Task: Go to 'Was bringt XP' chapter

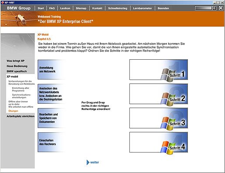Action: (16, 61)
